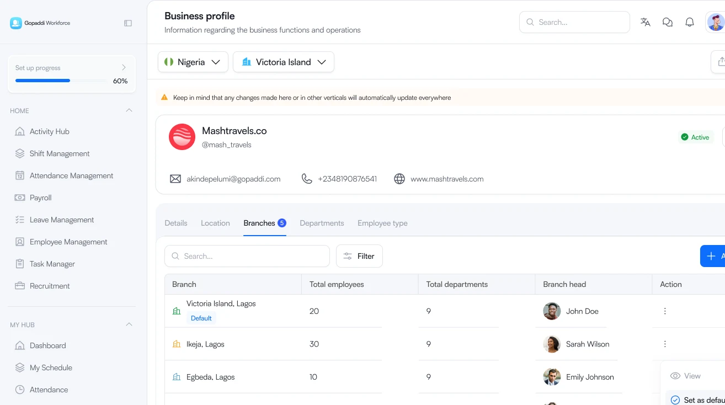Click the Nigeria flag icon
Screen dimensions: 725x405
(169, 62)
